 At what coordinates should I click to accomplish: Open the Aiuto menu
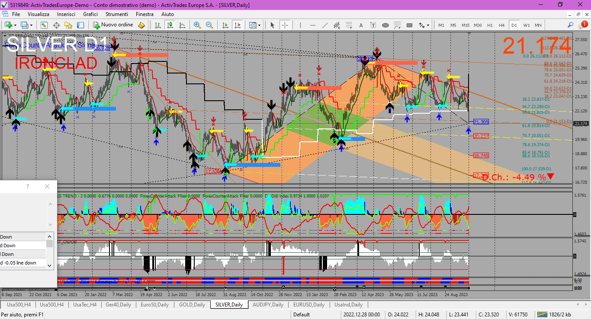point(167,14)
